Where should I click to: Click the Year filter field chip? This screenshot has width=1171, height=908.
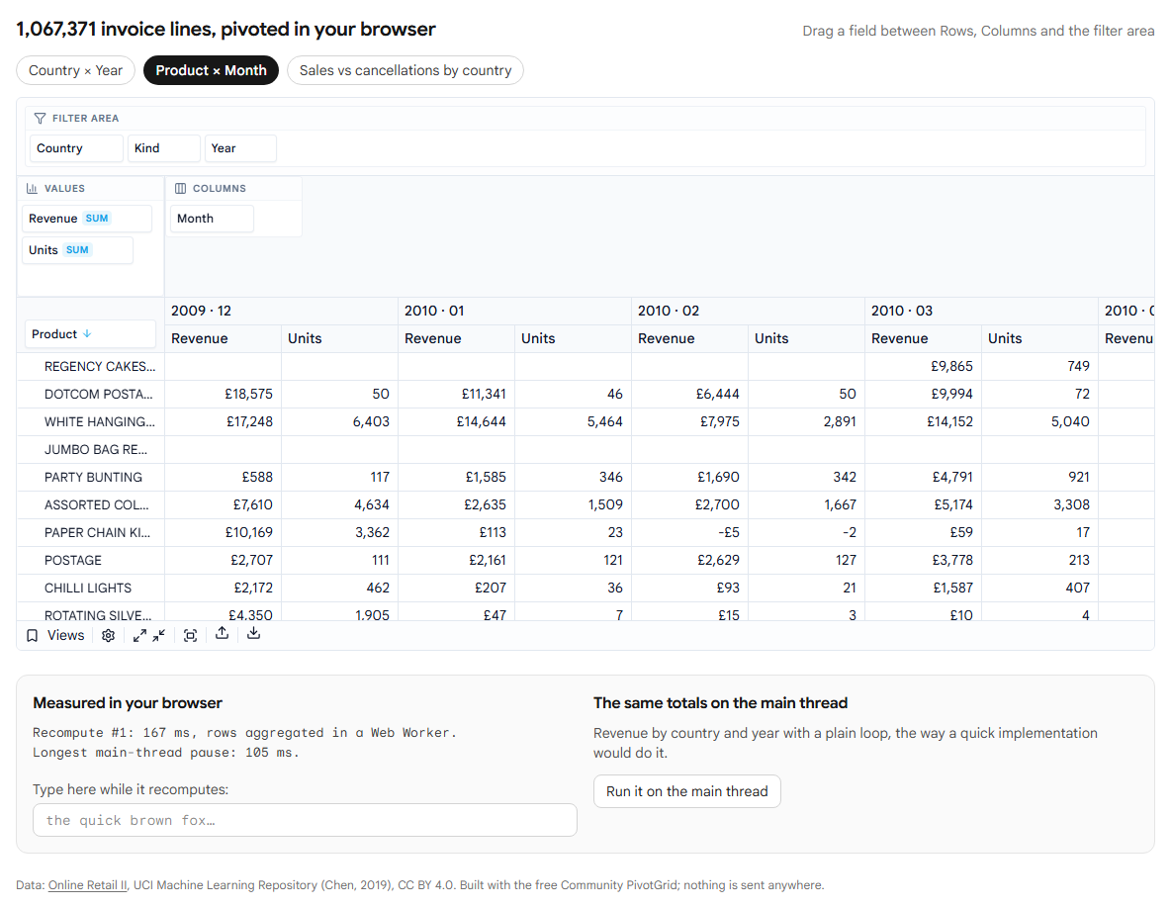(x=240, y=148)
